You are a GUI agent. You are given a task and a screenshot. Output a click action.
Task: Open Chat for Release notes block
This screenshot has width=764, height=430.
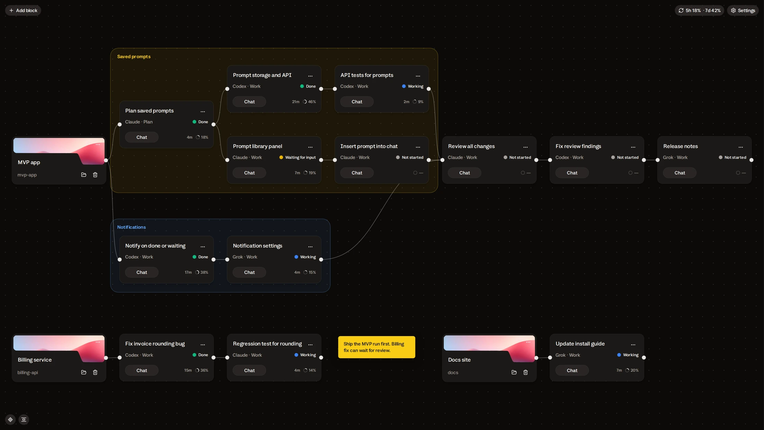680,173
